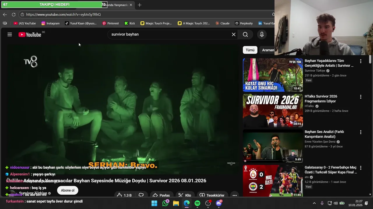The height and width of the screenshot is (209, 373).
Task: Click in the browser address bar URL
Action: [63, 15]
